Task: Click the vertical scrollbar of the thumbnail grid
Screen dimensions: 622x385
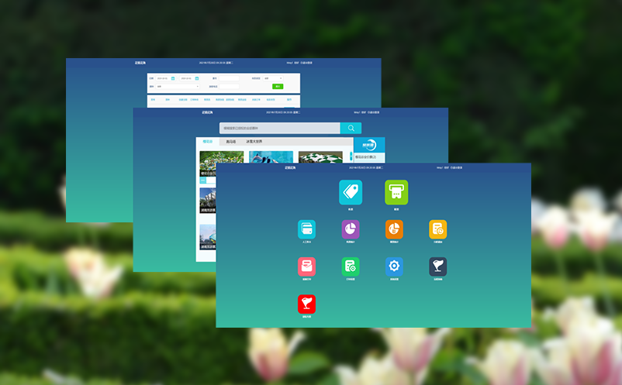Action: (x=351, y=156)
